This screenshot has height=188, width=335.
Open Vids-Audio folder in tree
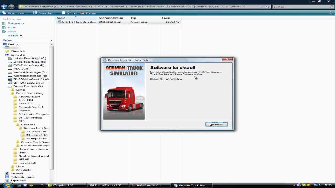pyautogui.click(x=24, y=170)
